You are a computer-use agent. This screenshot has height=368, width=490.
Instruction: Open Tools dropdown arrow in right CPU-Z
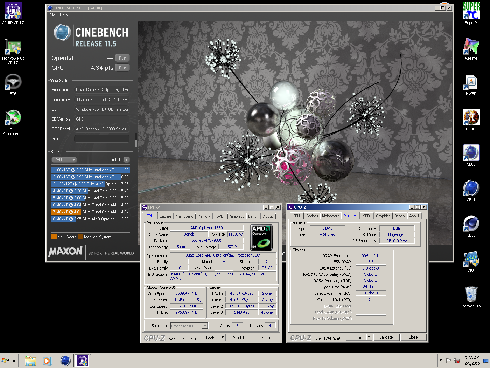(x=369, y=338)
